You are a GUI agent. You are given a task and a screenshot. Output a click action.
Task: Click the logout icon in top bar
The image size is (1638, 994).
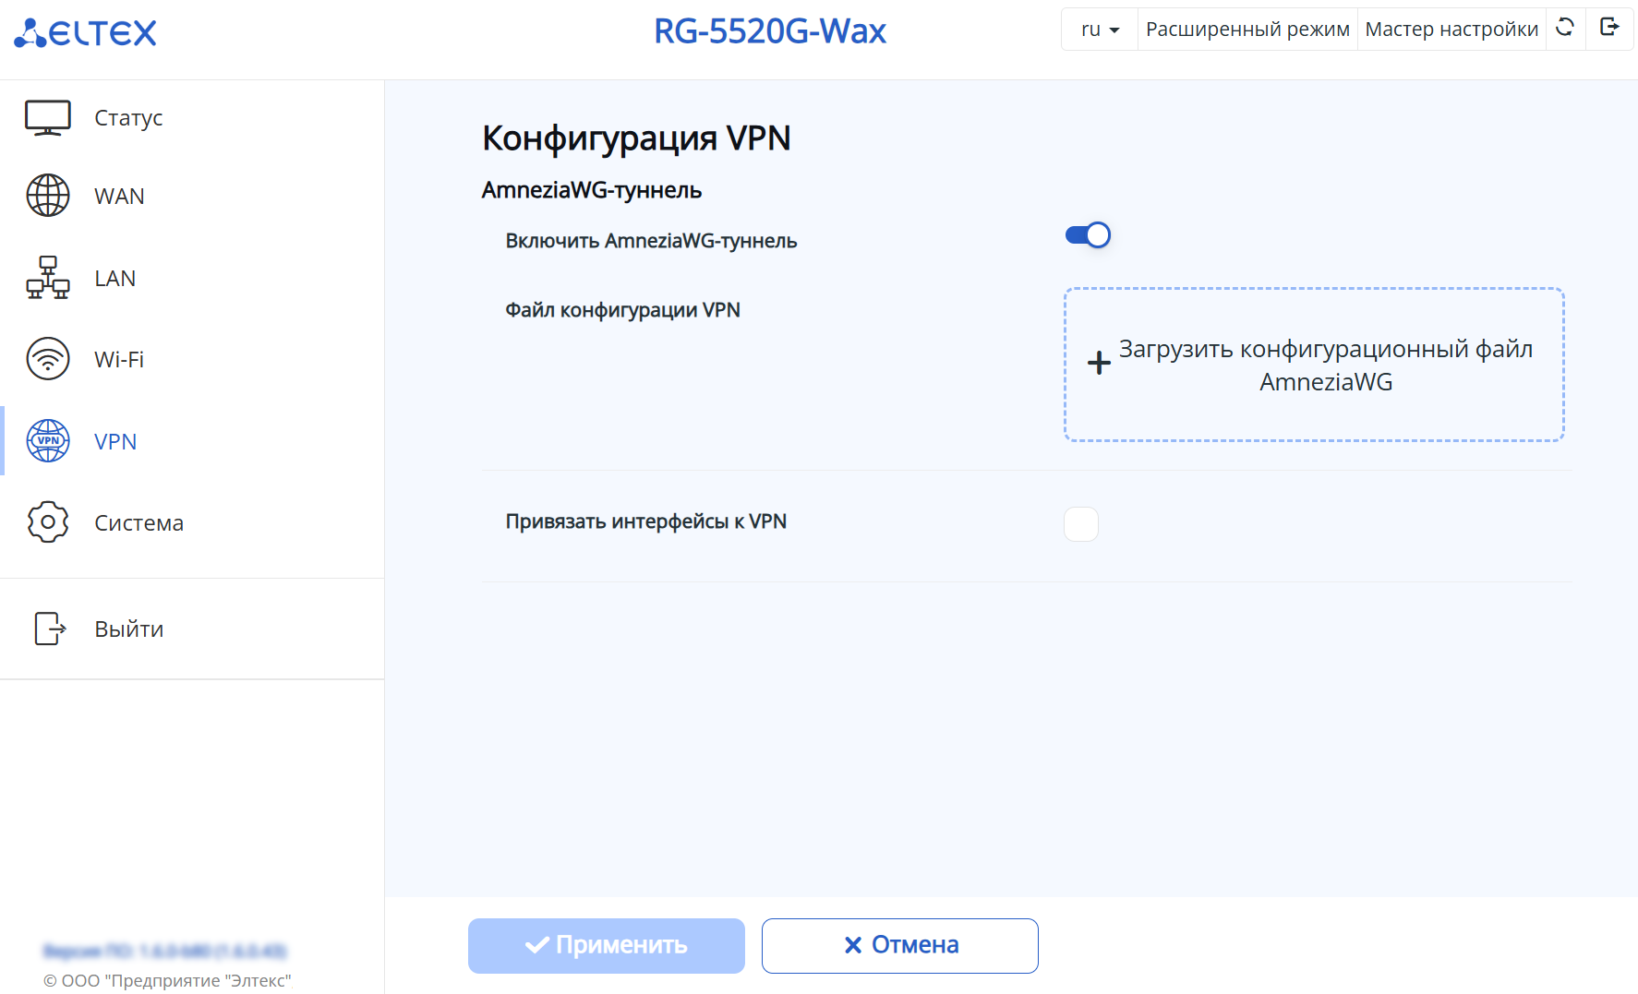coord(1609,28)
